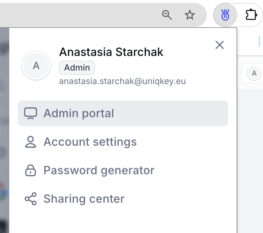The height and width of the screenshot is (233, 263).
Task: Click the padlock icon beside Password generator
Action: coord(31,170)
